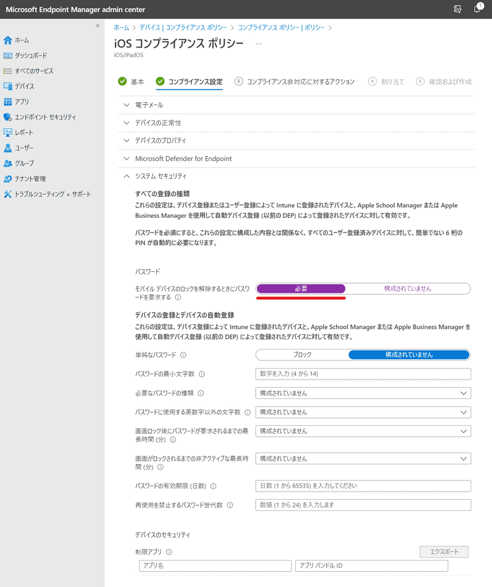Open the アプリ grid icon
Image resolution: width=492 pixels, height=587 pixels.
8,102
